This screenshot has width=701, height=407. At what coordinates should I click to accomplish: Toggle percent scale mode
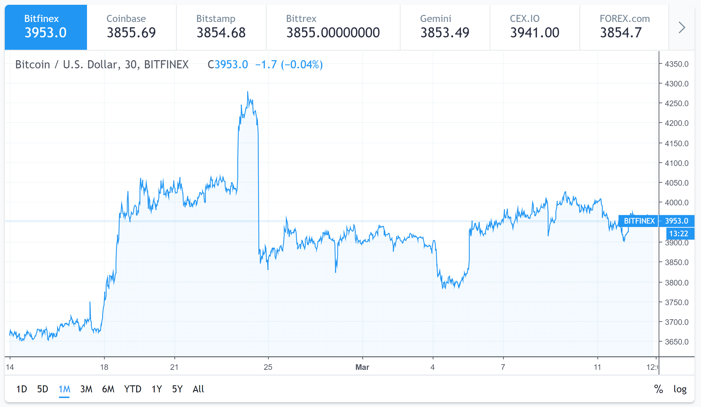(x=658, y=389)
